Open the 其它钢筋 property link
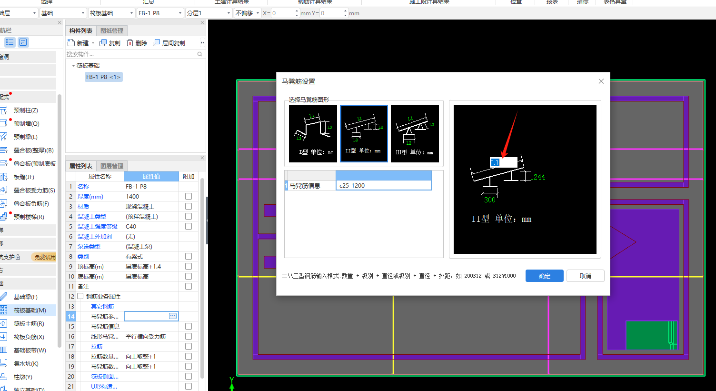The width and height of the screenshot is (716, 391). [x=102, y=306]
